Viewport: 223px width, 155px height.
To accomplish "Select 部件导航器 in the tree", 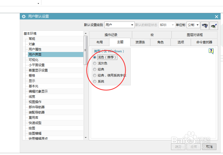I will point(37,107).
